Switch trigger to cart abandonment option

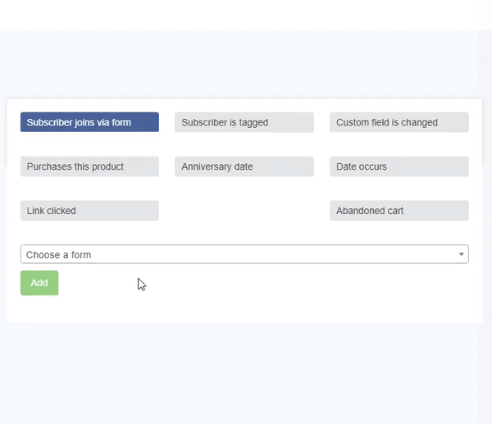click(x=399, y=211)
